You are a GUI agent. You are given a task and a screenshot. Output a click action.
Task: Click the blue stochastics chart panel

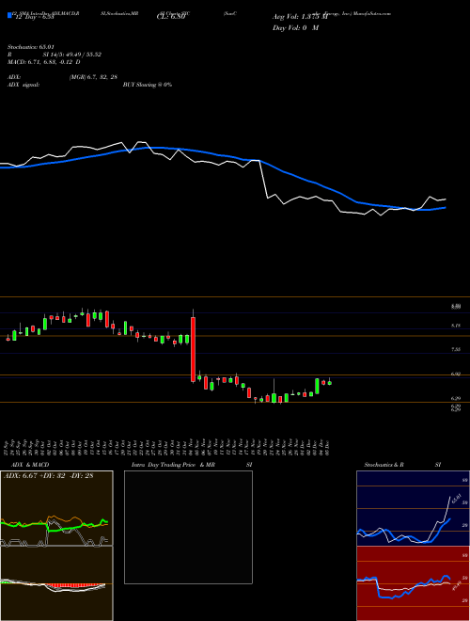[413, 508]
